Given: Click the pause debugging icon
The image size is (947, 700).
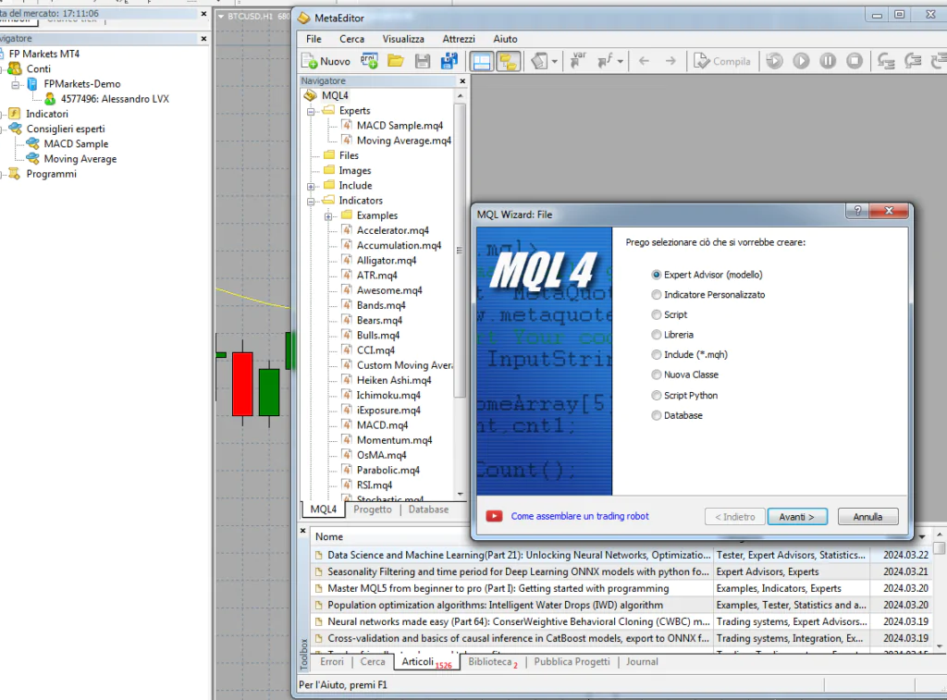Looking at the screenshot, I should tap(828, 61).
